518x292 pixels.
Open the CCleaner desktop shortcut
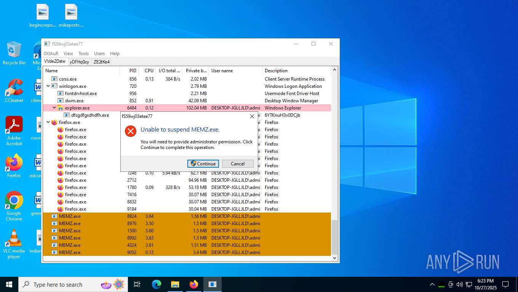(x=14, y=91)
